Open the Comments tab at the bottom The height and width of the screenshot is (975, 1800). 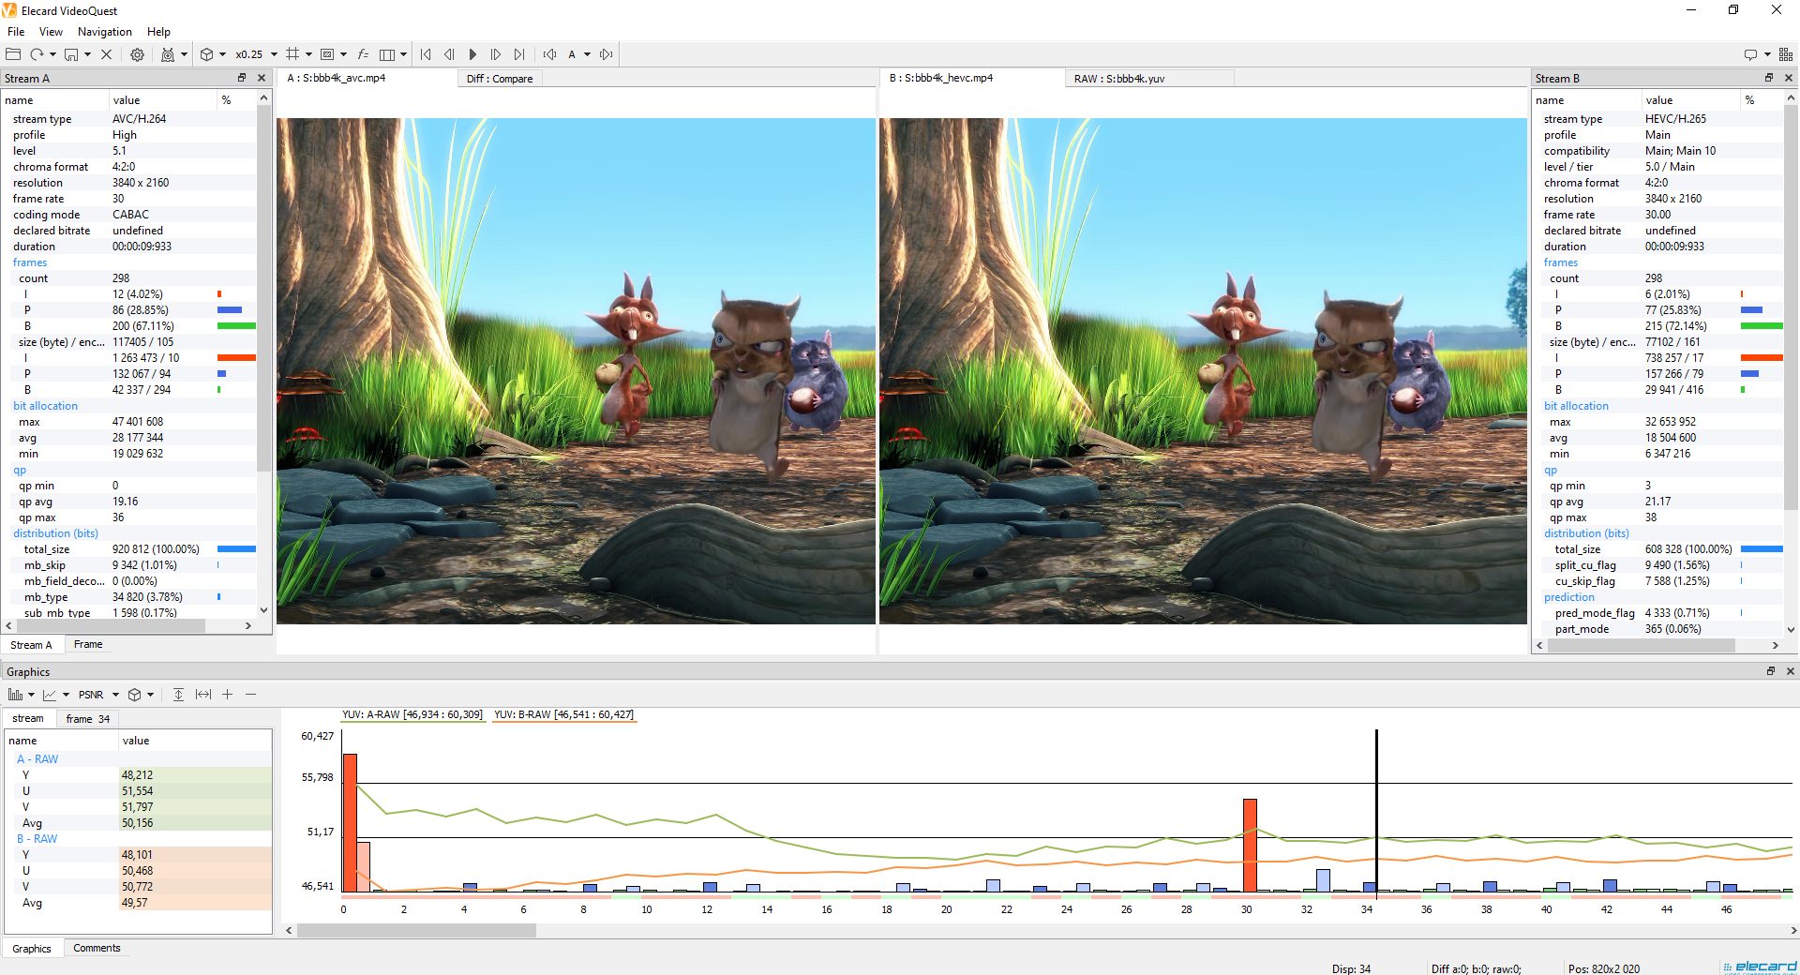97,948
